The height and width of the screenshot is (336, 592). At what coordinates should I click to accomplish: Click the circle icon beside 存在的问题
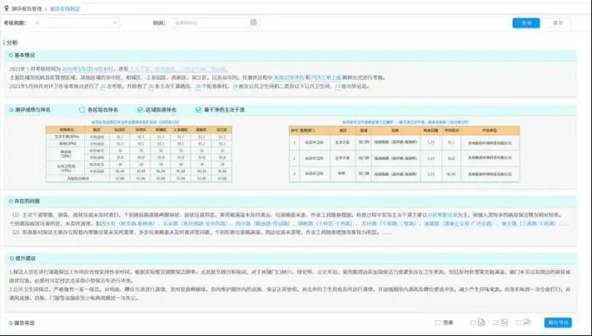[x=10, y=200]
